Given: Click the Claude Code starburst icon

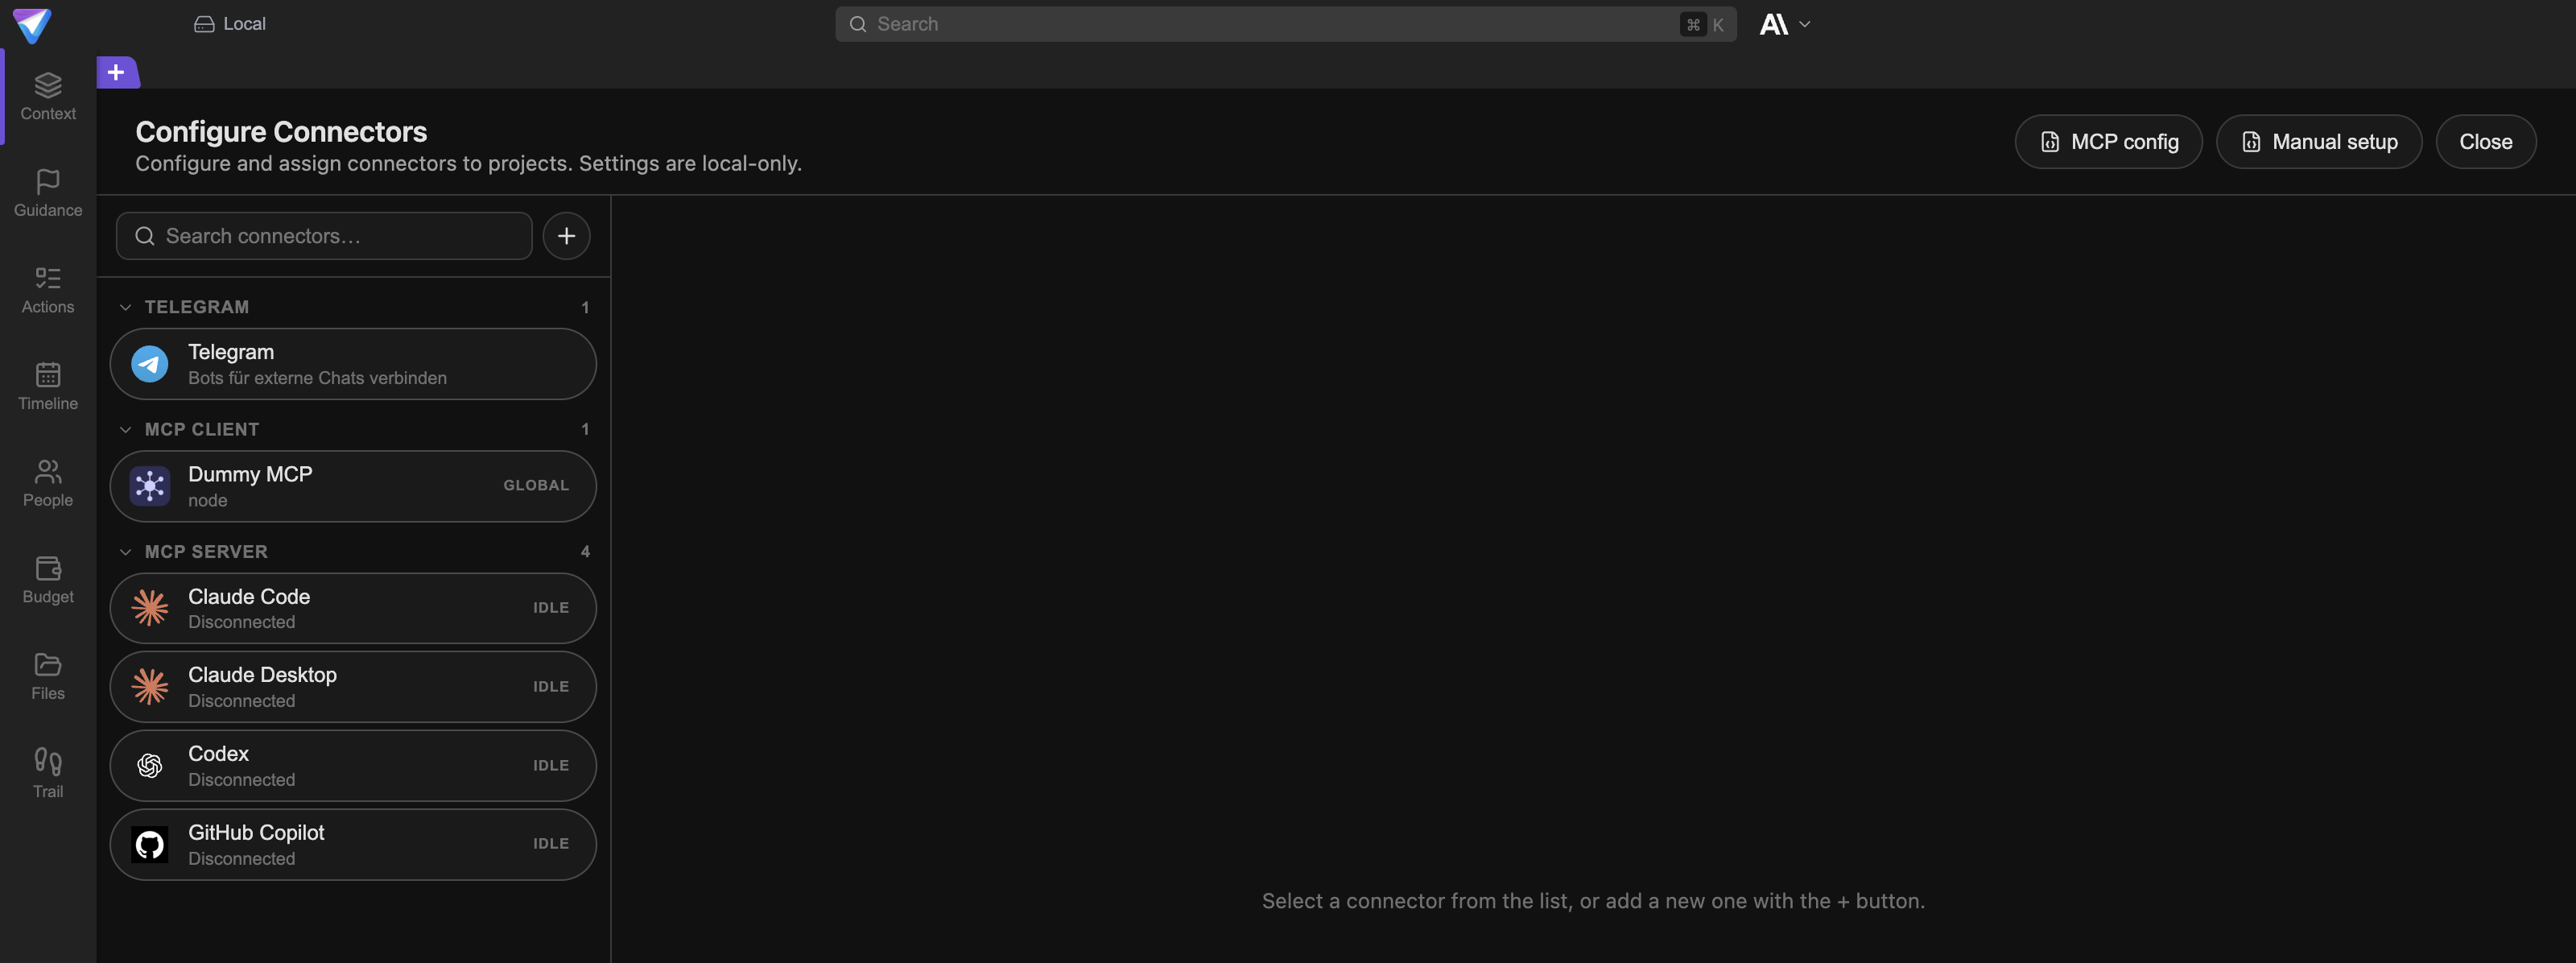Looking at the screenshot, I should [x=150, y=608].
